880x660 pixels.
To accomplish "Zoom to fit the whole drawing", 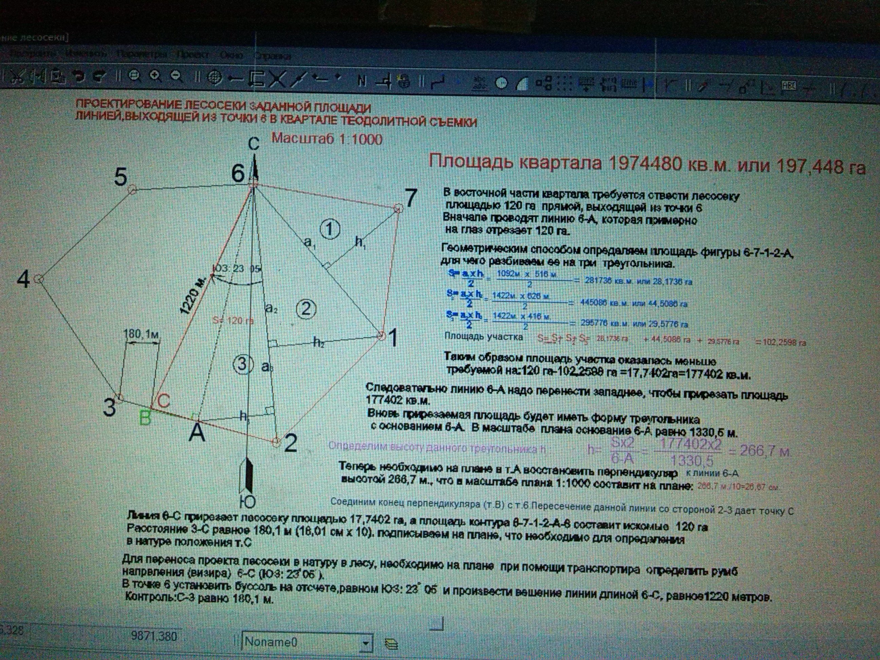I will tap(135, 76).
